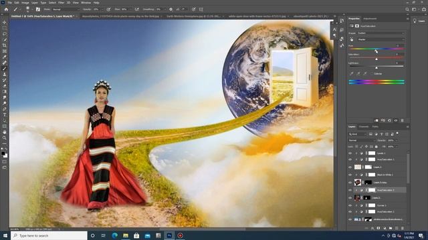The width and height of the screenshot is (428, 240).
Task: Toggle Lock all for layer
Action: [376, 147]
